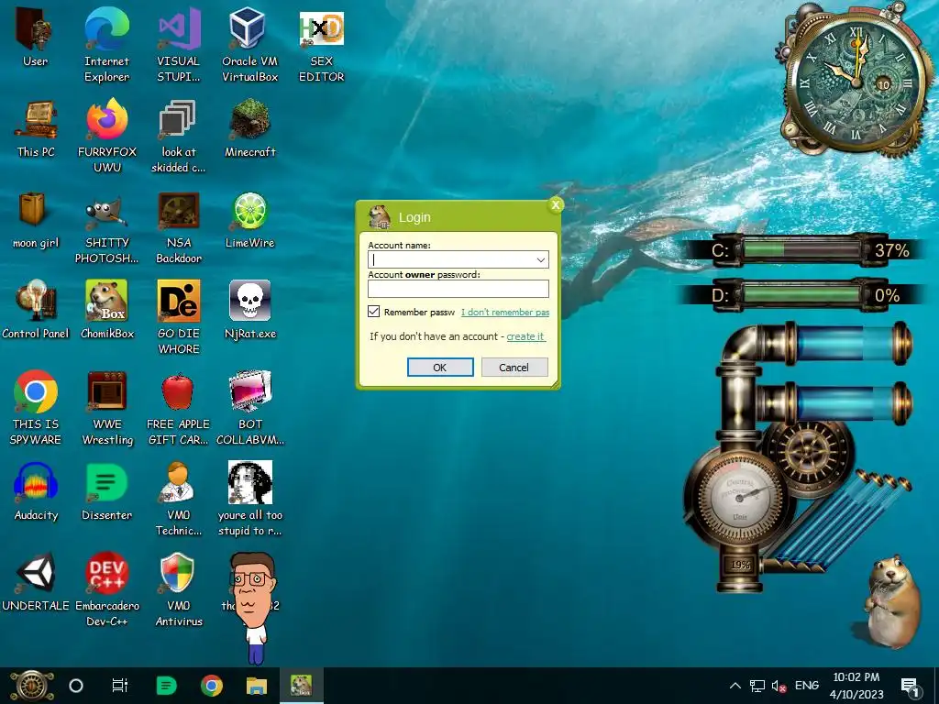The height and width of the screenshot is (704, 939).
Task: Select ChomikBox taskbar button
Action: (301, 686)
